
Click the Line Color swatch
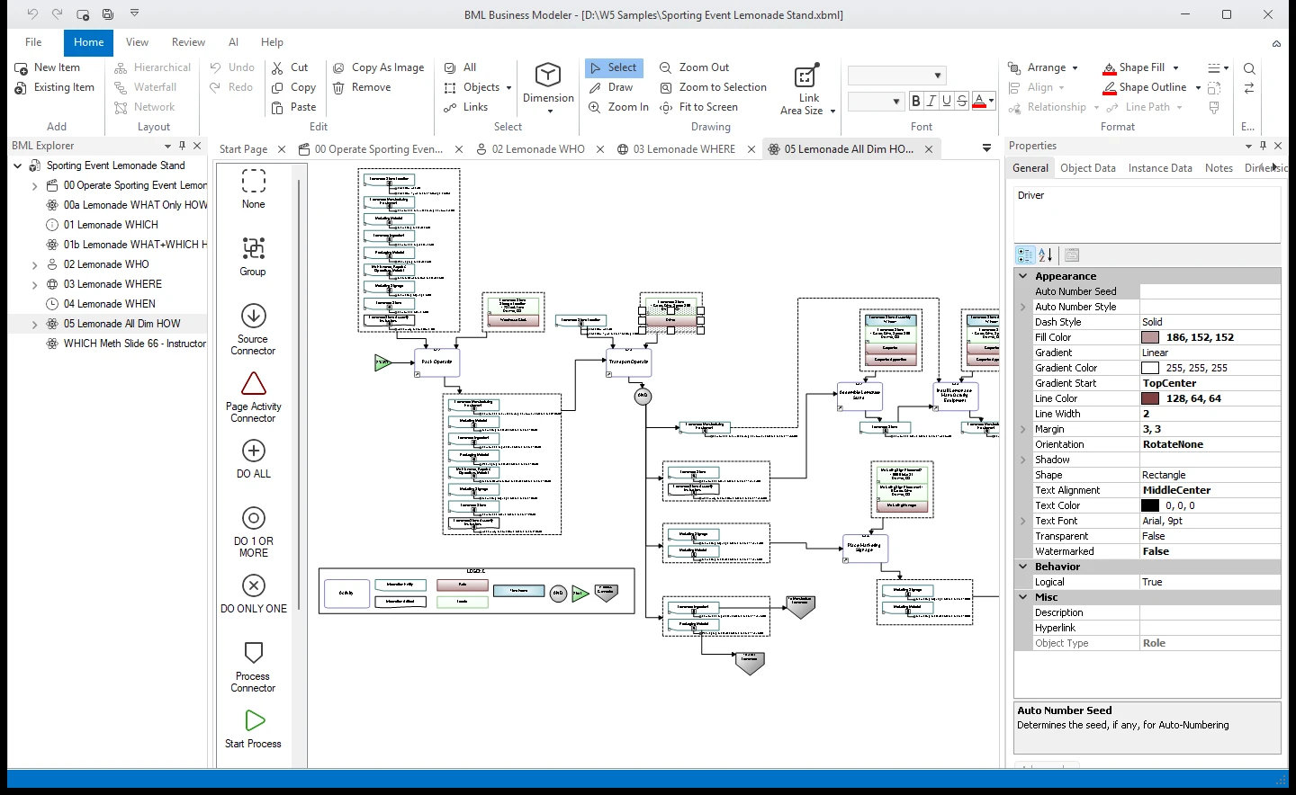(1150, 398)
